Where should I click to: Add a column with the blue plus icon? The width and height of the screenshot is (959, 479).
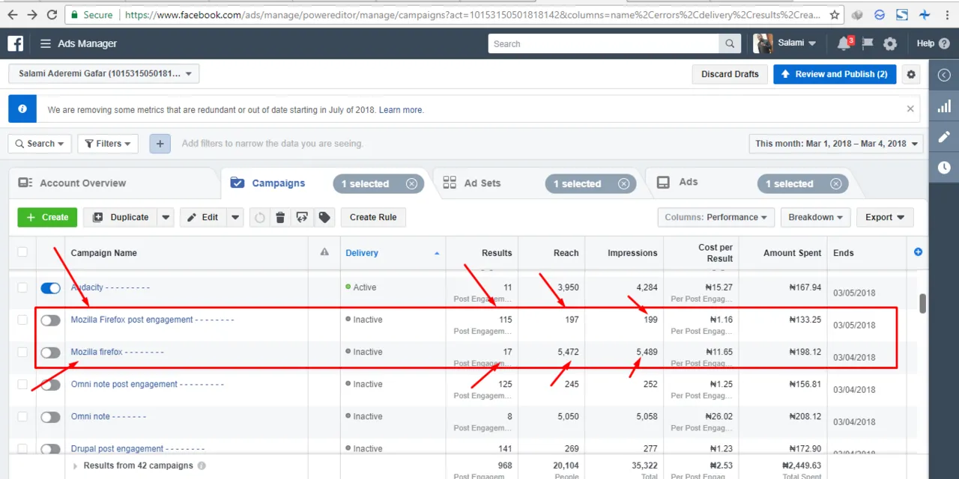pyautogui.click(x=918, y=252)
